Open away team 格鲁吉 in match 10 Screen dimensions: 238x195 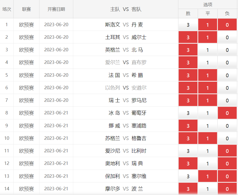[139, 138]
